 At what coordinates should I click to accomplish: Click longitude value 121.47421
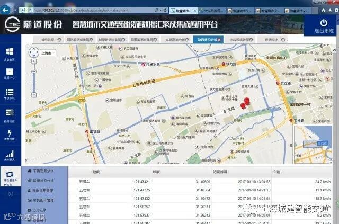tap(141, 182)
